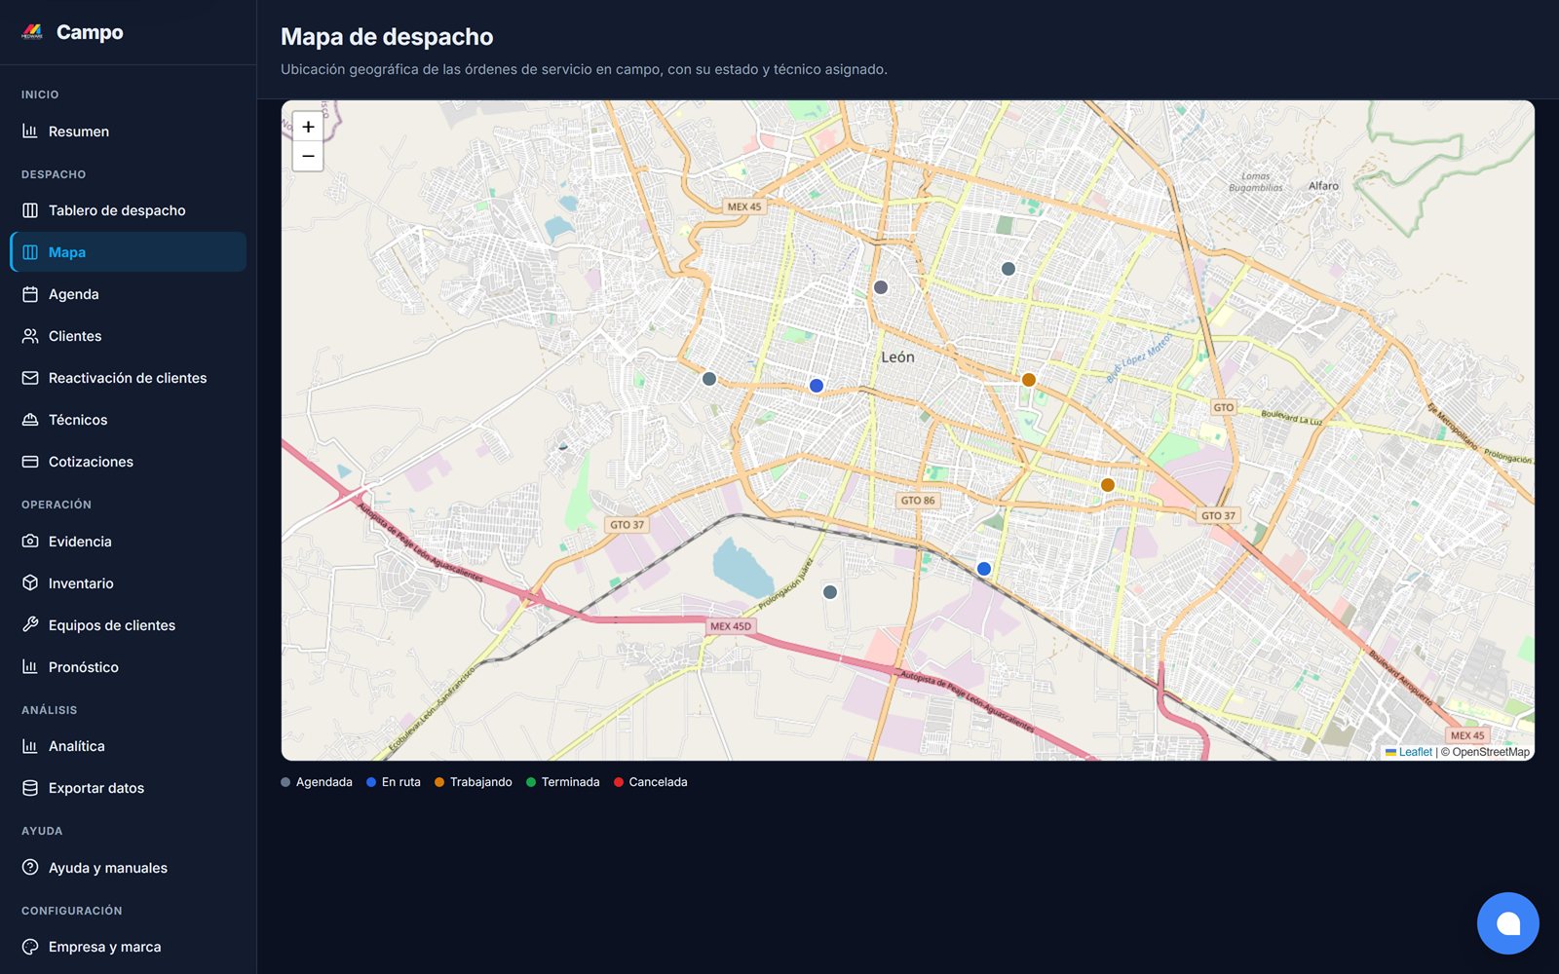Click the Inventario box icon
The width and height of the screenshot is (1559, 974).
click(x=30, y=583)
